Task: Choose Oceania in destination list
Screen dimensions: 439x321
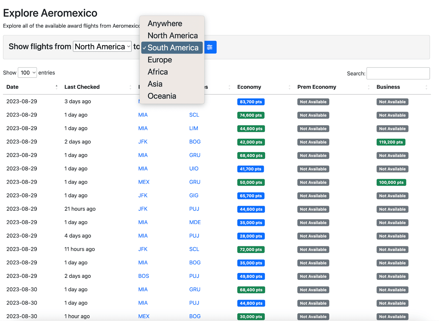Action: 172,96
